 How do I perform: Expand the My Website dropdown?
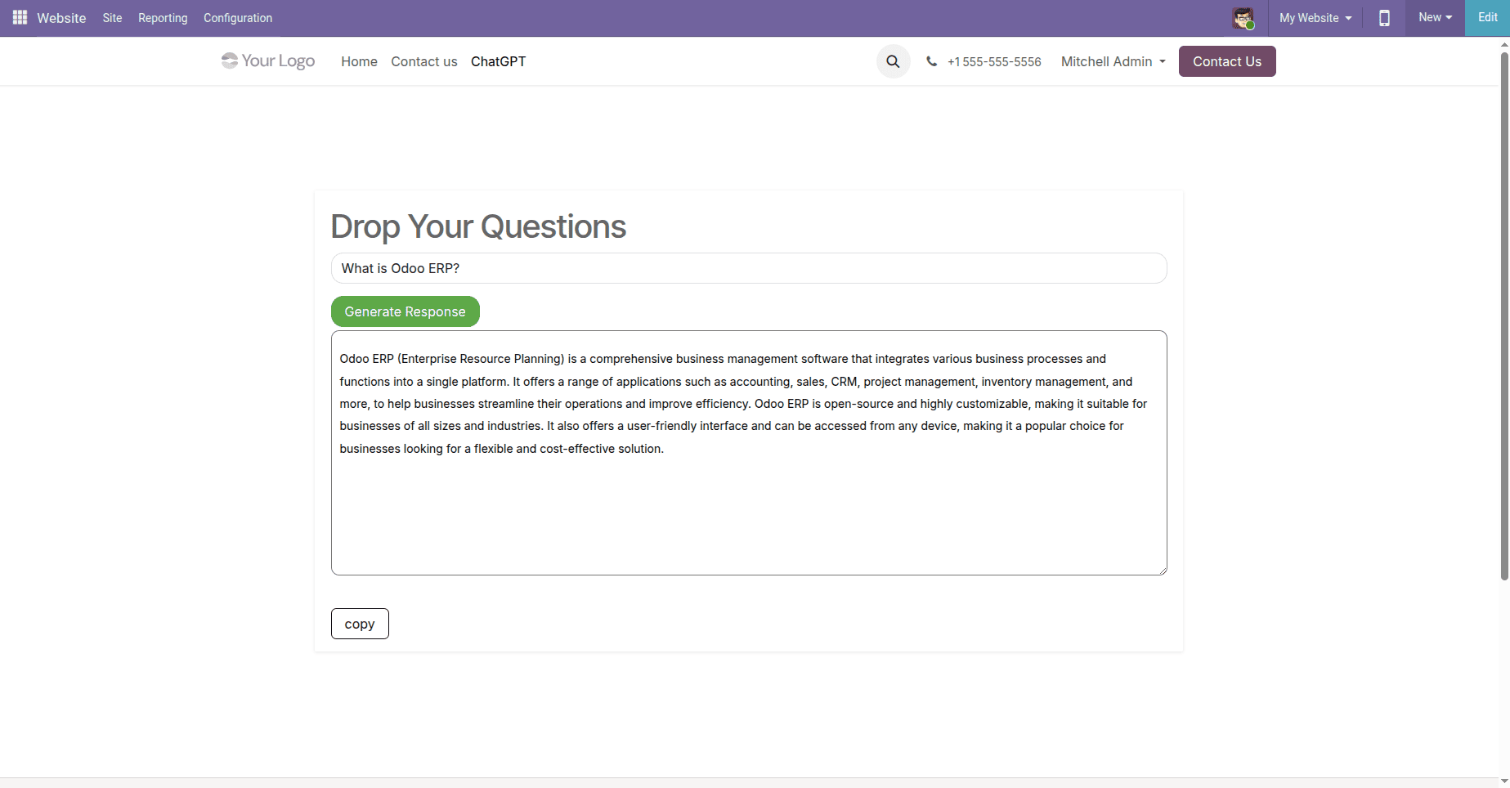click(x=1315, y=18)
